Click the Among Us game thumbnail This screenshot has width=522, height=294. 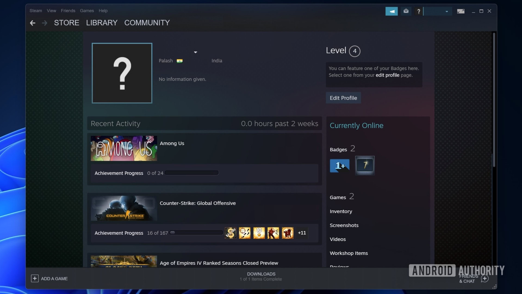click(x=124, y=148)
